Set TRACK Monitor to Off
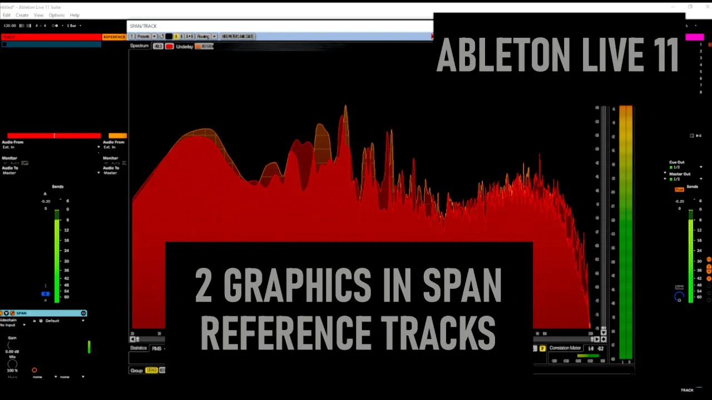Screen dimensions: 712x400 [24, 163]
